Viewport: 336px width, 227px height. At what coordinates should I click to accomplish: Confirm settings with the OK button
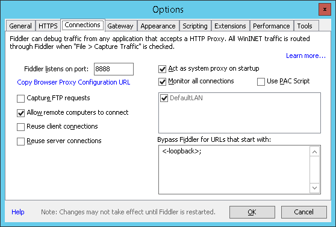pos(252,212)
